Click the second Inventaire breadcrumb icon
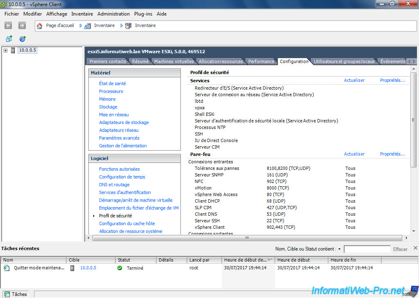The image size is (419, 298). 128,26
